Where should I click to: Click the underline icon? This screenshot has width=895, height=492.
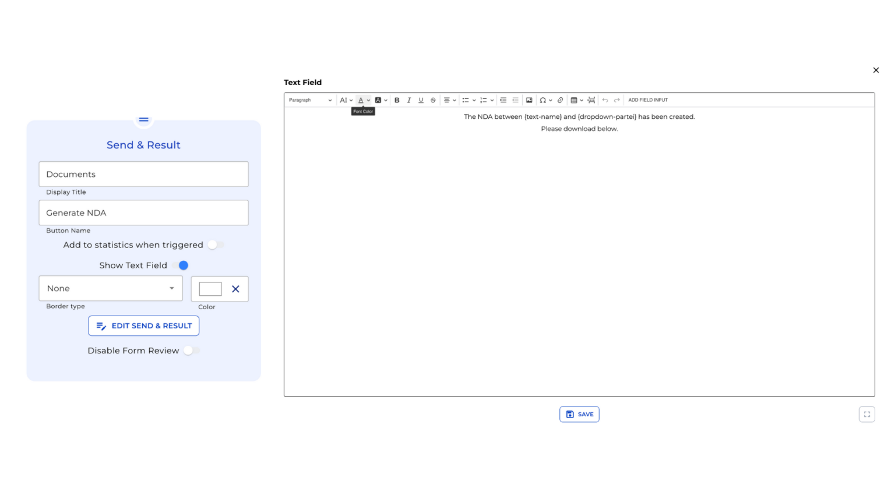(x=421, y=100)
